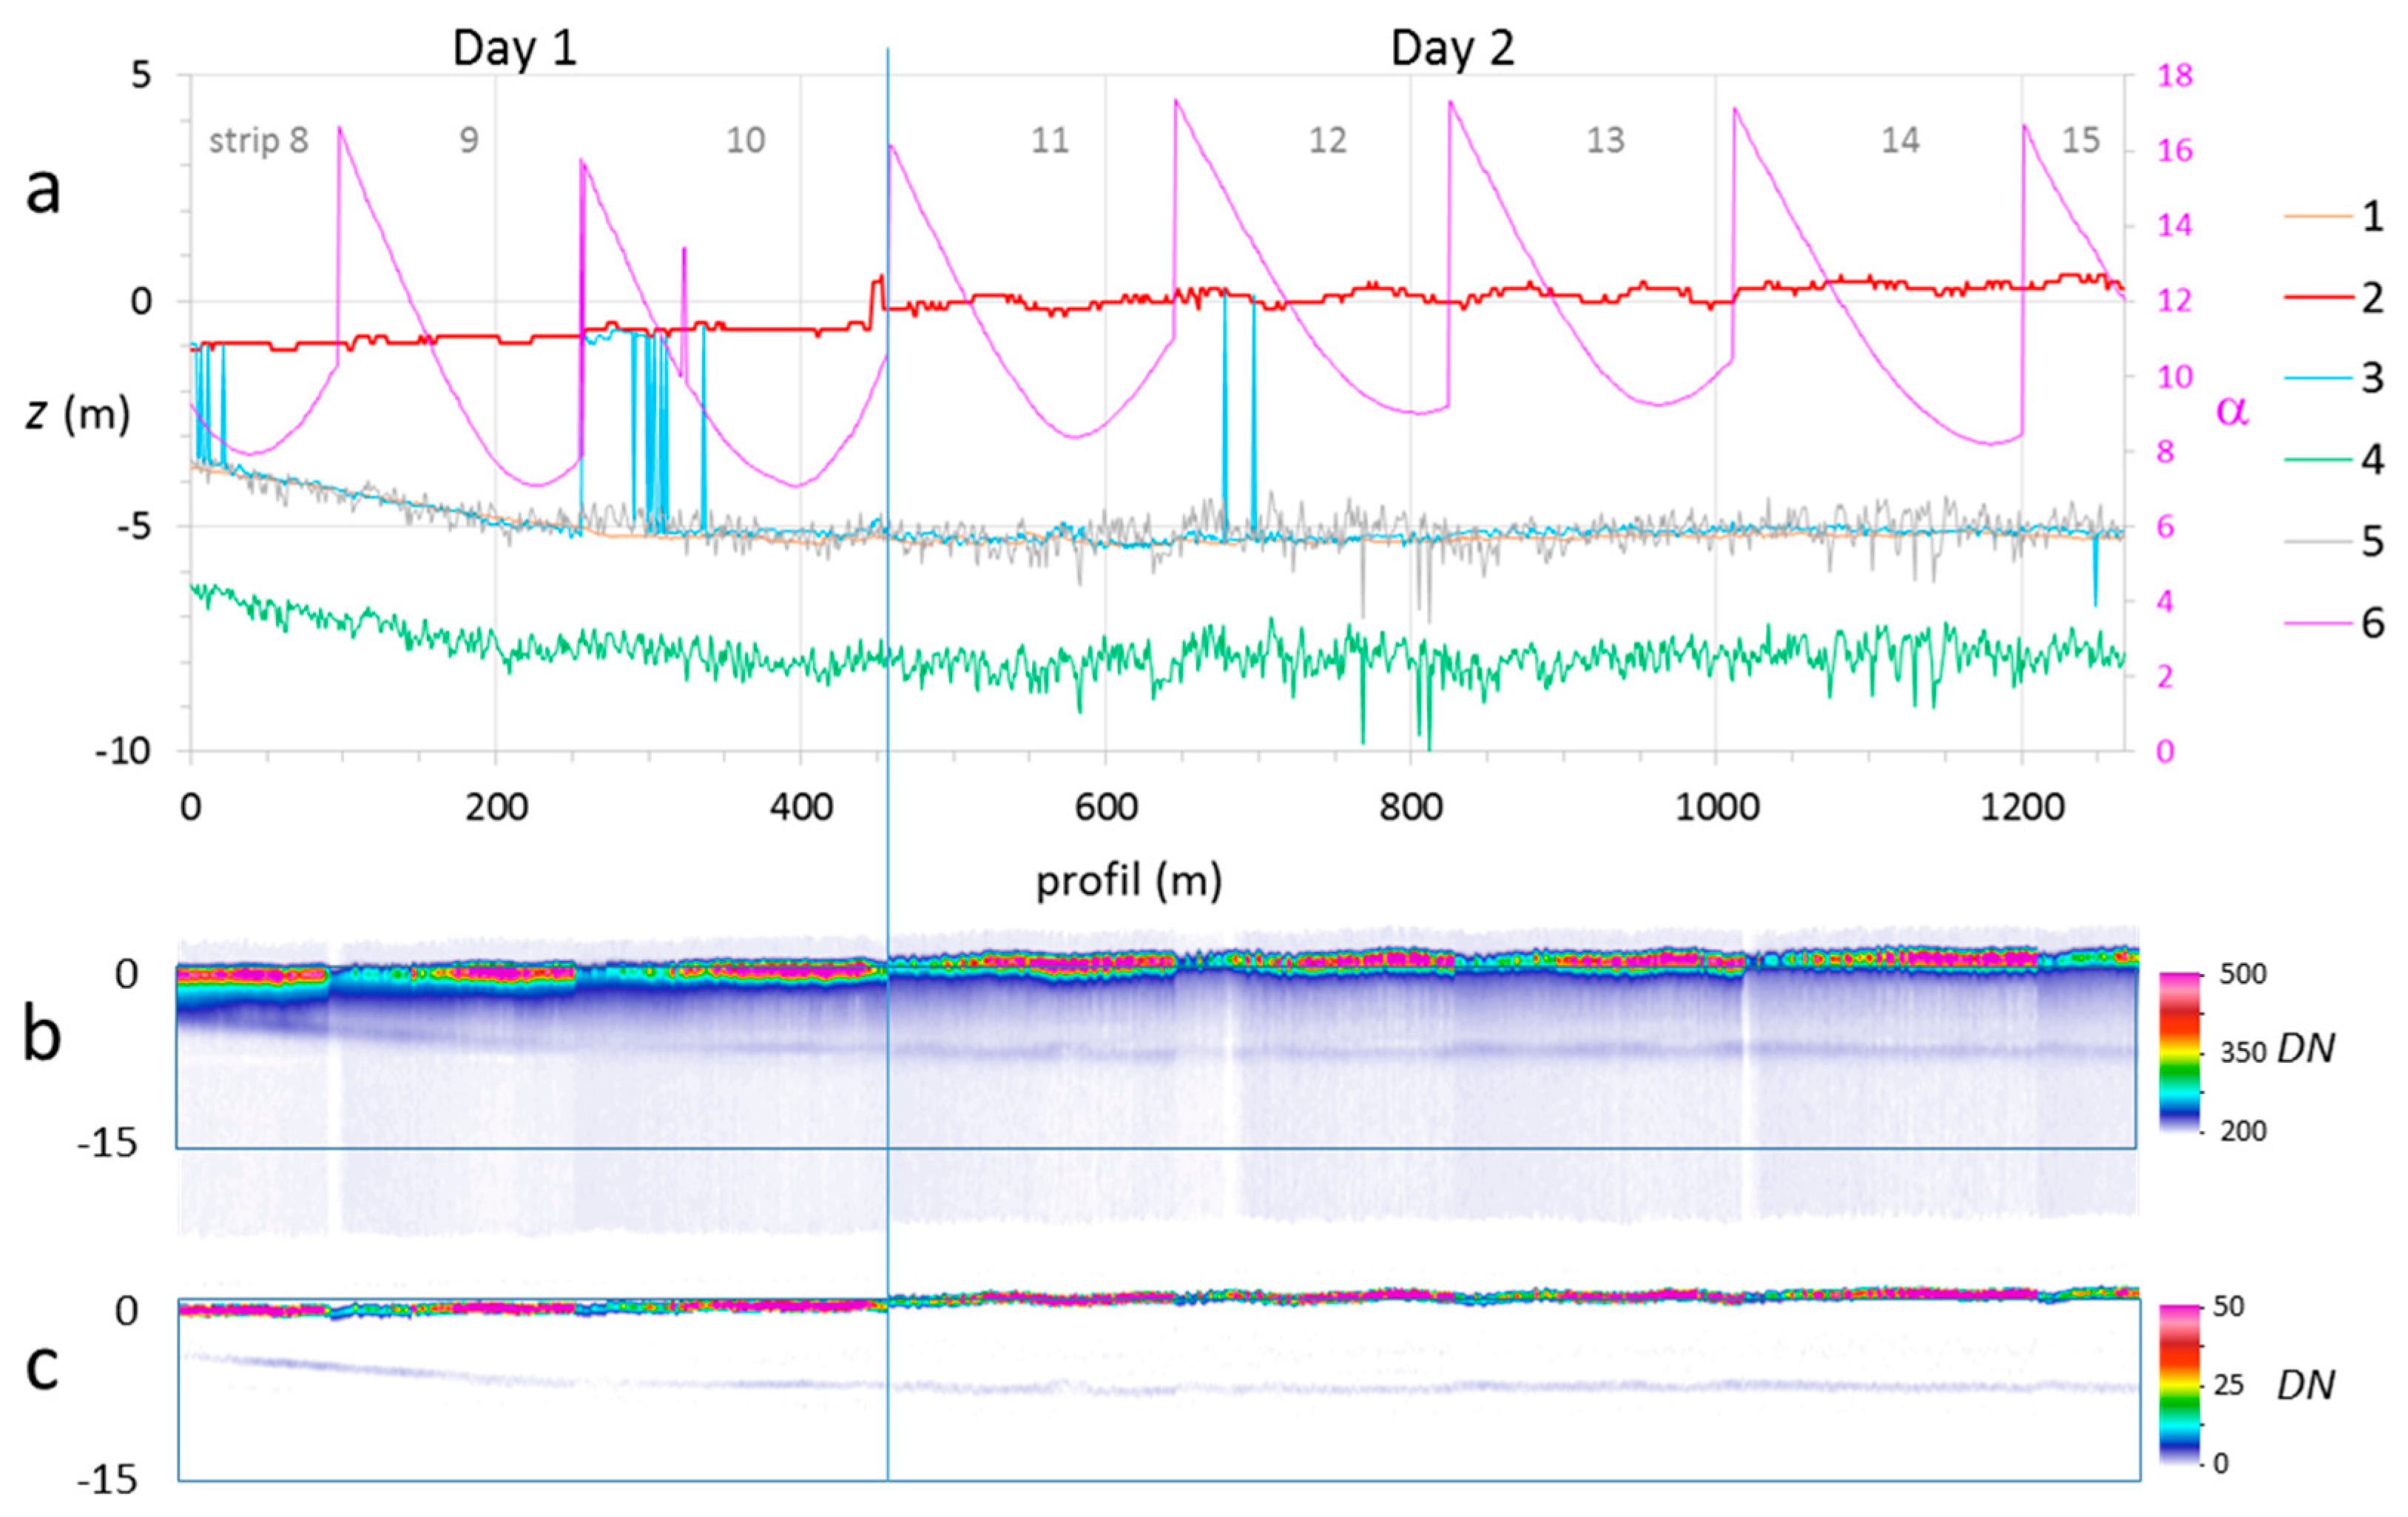Click the "Day 1" heading

click(515, 48)
